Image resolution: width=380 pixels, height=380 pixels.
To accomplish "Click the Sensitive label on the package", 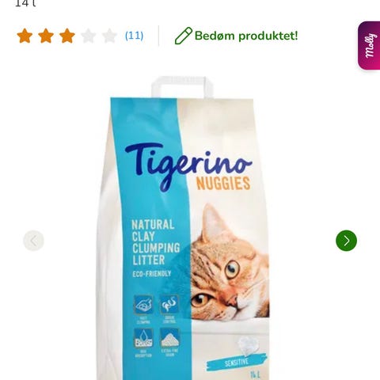I will tap(237, 362).
